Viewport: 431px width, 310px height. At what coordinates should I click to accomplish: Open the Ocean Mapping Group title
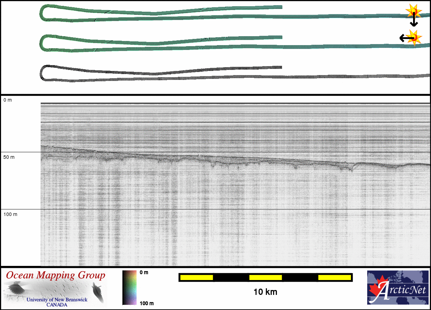(x=56, y=276)
